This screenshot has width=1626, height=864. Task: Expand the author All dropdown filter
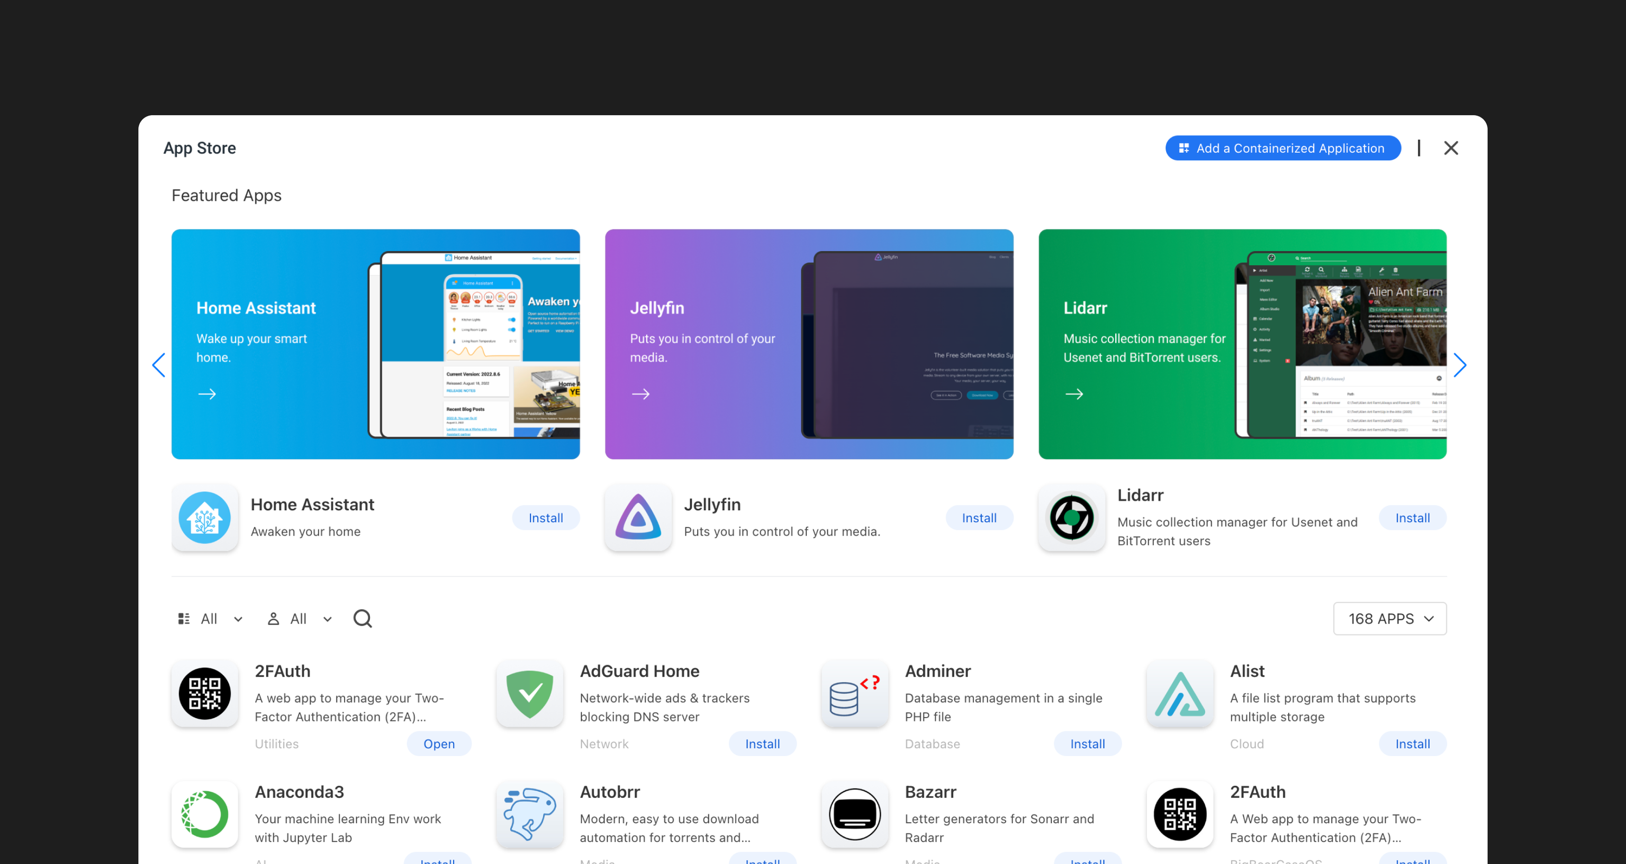pyautogui.click(x=299, y=618)
